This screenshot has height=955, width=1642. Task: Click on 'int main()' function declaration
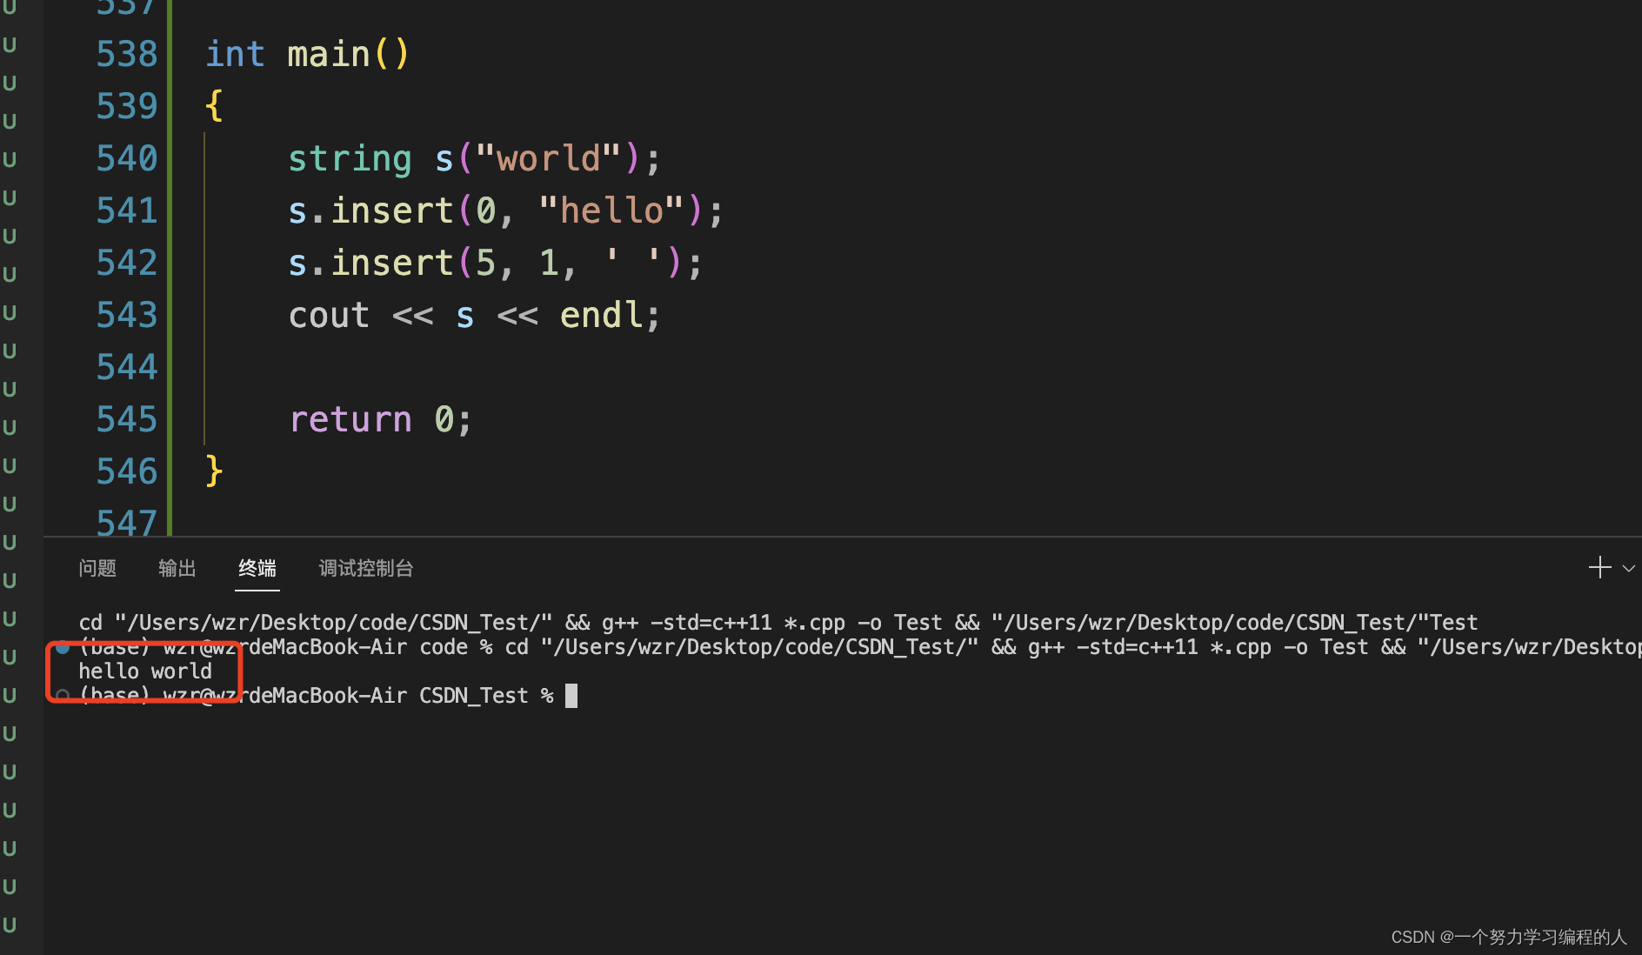coord(307,54)
